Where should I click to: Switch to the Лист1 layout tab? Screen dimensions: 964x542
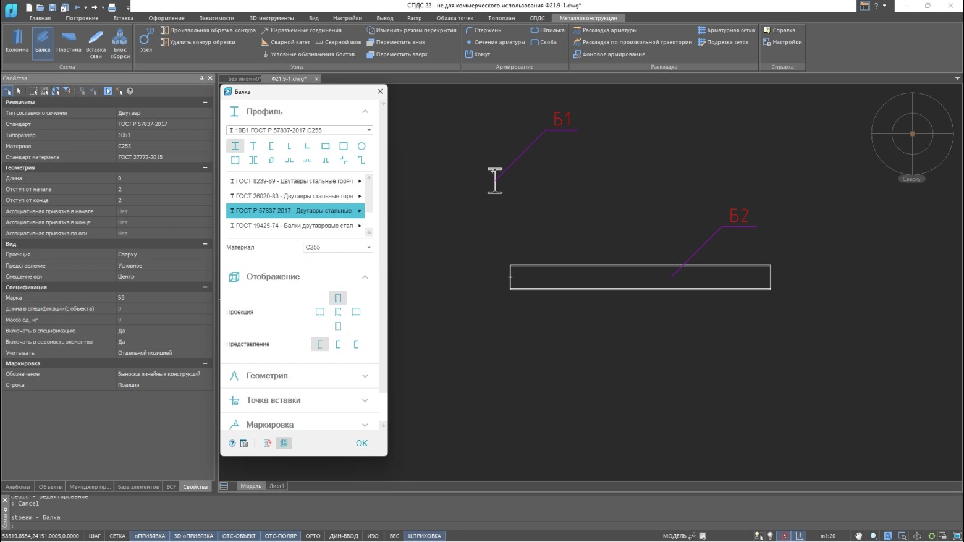pyautogui.click(x=277, y=486)
